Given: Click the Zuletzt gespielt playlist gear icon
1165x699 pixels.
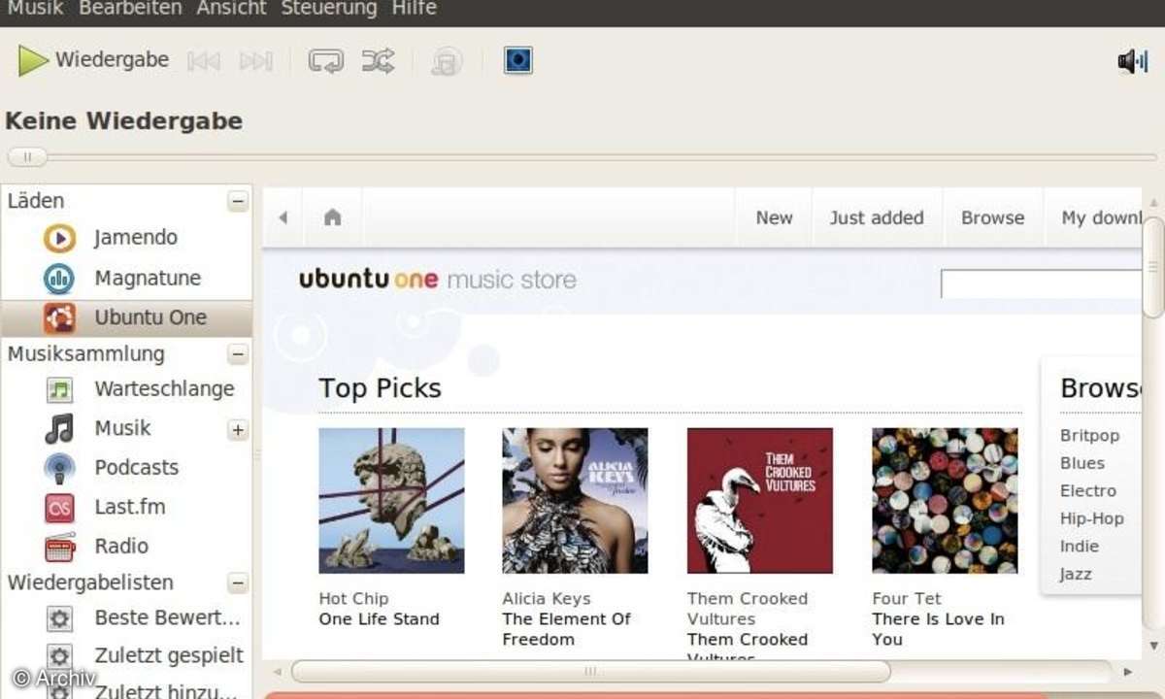Looking at the screenshot, I should click(59, 656).
